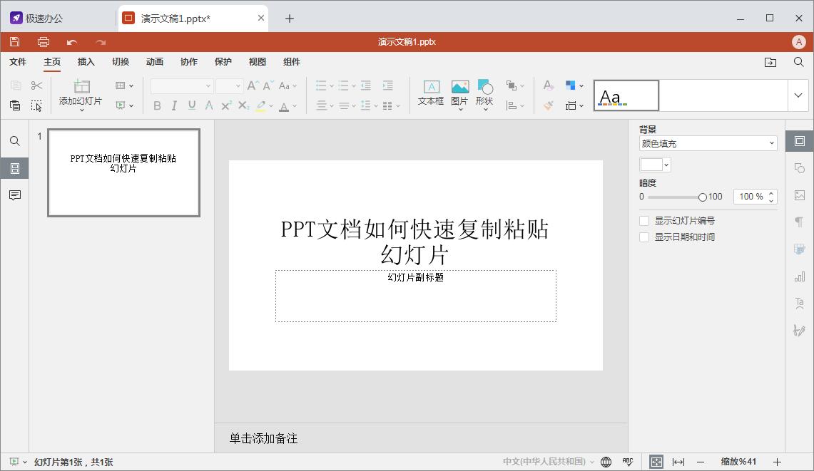
Task: Open chart settings in the right sidebar
Action: pos(800,276)
